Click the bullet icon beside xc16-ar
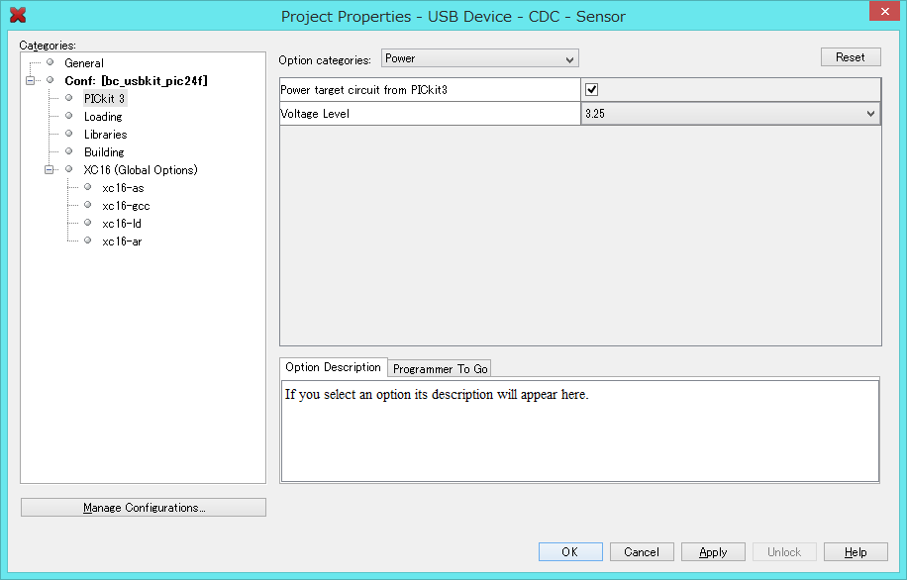 pos(87,241)
